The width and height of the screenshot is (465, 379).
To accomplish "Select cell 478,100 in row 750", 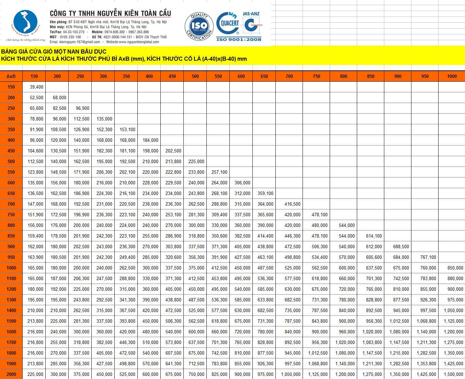I will pyautogui.click(x=316, y=215).
